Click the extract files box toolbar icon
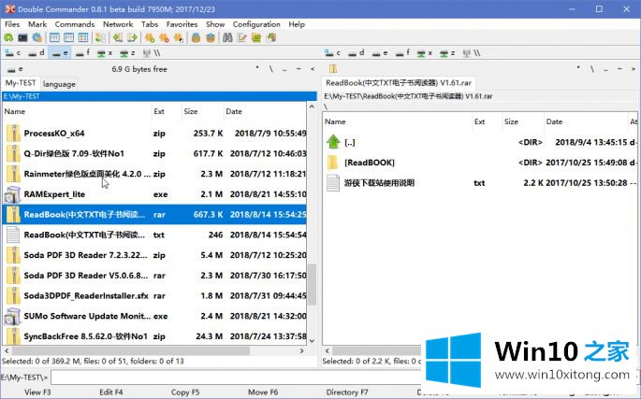The height and width of the screenshot is (399, 641). point(211,38)
